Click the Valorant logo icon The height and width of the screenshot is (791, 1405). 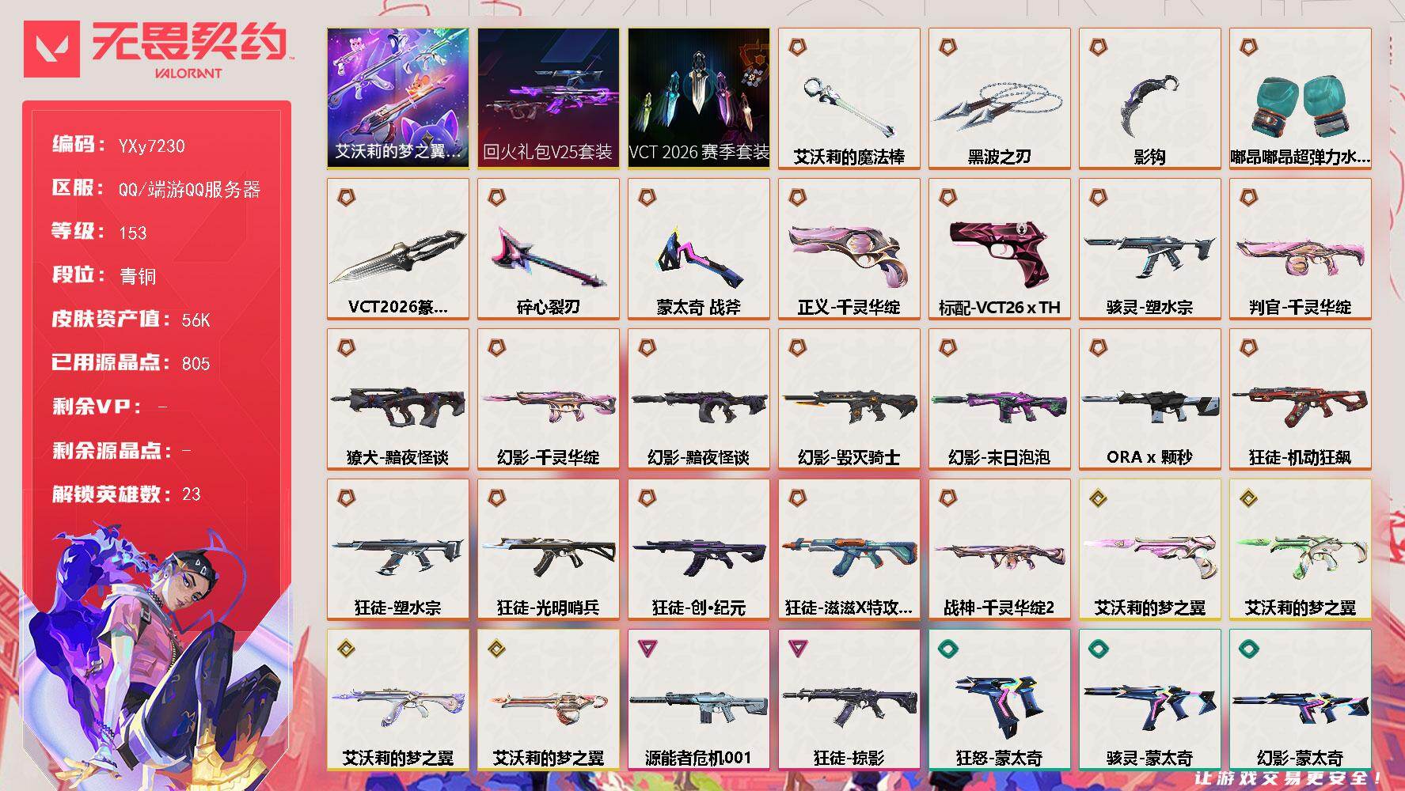(51, 49)
